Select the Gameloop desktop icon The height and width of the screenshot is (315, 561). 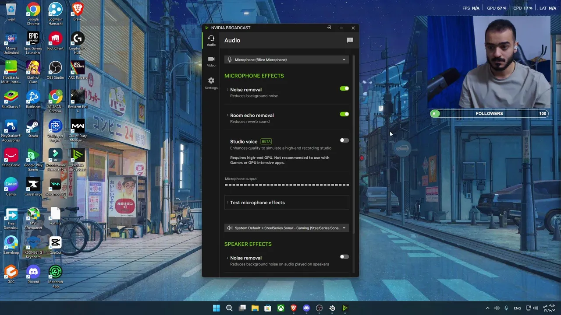[11, 245]
